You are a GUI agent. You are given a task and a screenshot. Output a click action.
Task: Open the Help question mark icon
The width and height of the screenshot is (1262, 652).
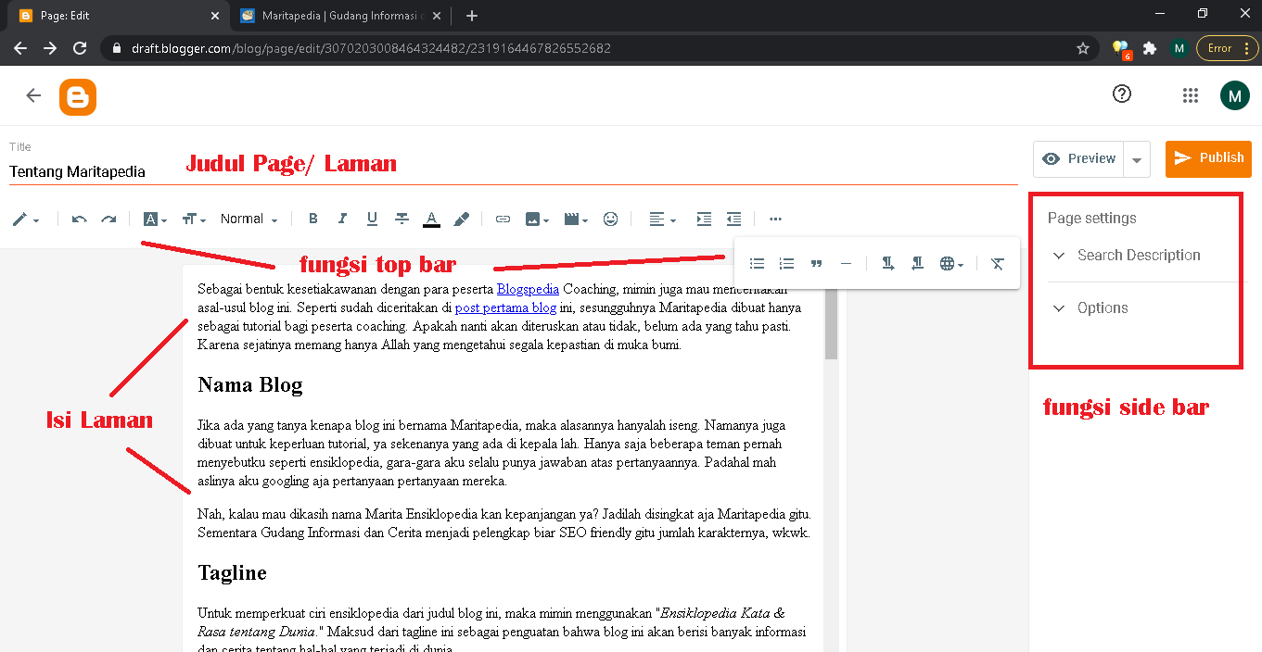click(x=1121, y=94)
